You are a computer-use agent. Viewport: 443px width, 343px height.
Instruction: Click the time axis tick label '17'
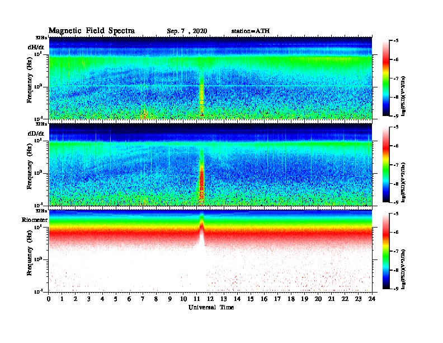click(278, 299)
